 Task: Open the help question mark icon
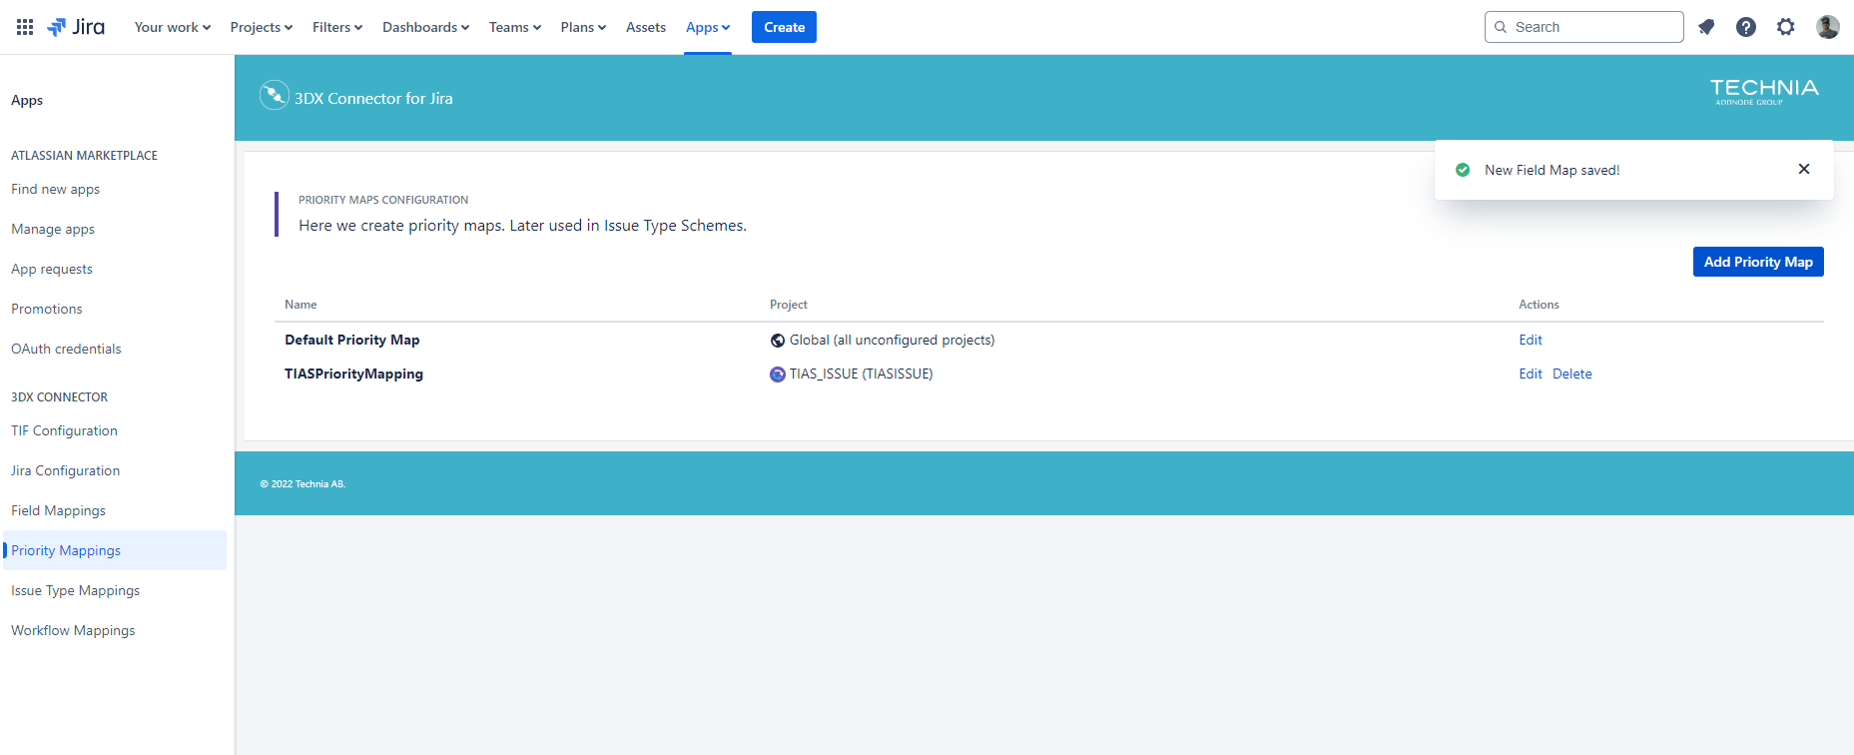(x=1746, y=27)
